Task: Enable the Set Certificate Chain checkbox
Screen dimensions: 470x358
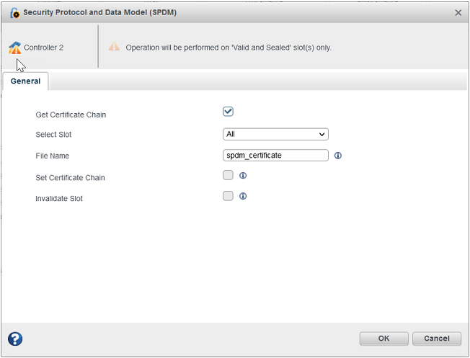Action: (229, 175)
